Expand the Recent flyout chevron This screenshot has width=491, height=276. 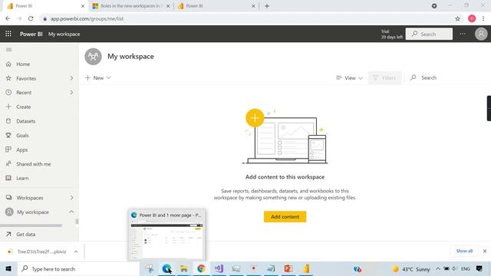pos(71,93)
